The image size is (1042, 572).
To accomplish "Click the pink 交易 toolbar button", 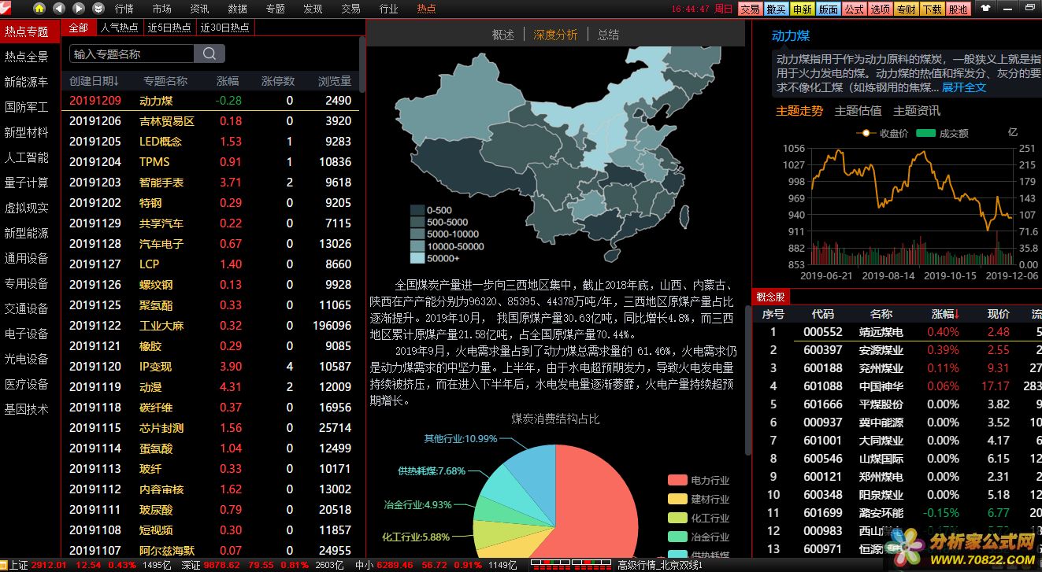I will pos(750,9).
